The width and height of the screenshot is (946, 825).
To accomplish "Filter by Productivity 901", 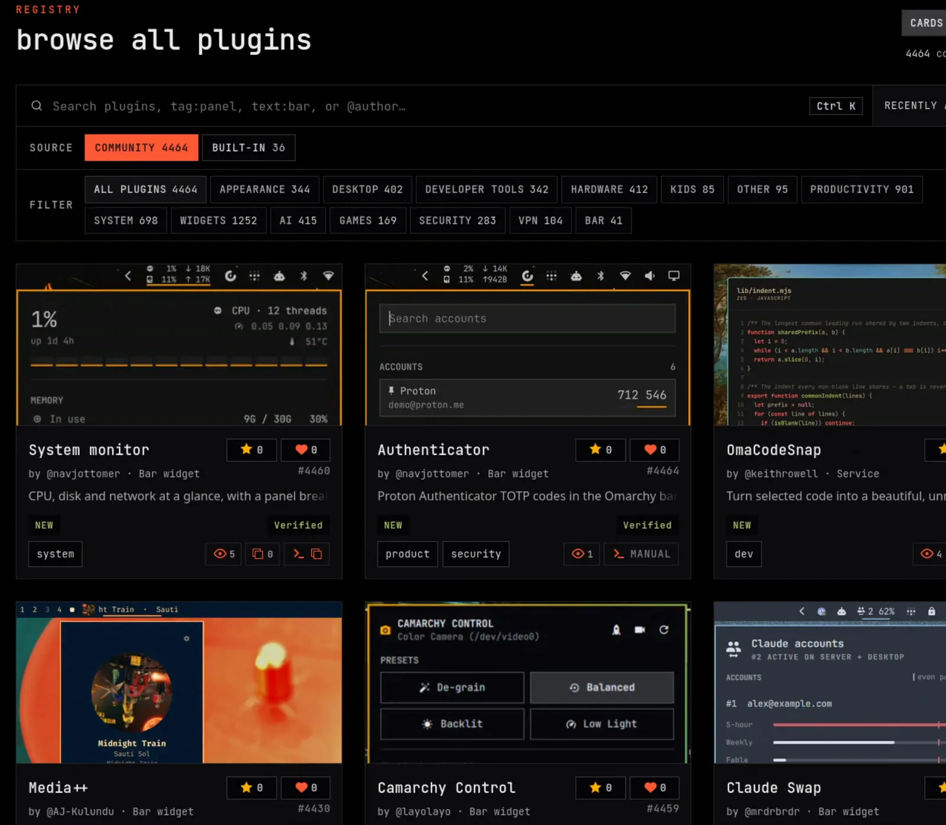I will (x=861, y=189).
